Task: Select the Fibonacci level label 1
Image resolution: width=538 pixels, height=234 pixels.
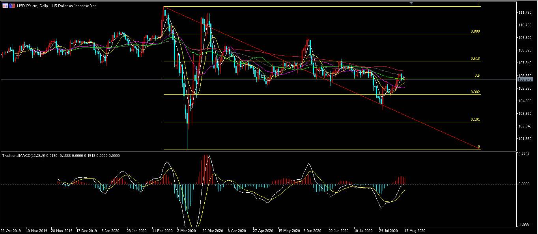Action: tap(479, 4)
